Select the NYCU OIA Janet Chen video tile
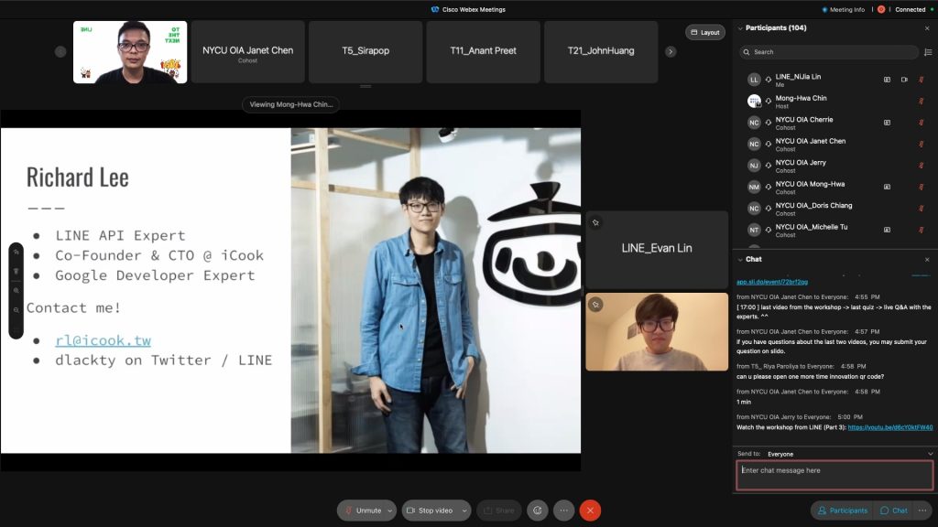Screen dimensions: 938x527 (247, 52)
